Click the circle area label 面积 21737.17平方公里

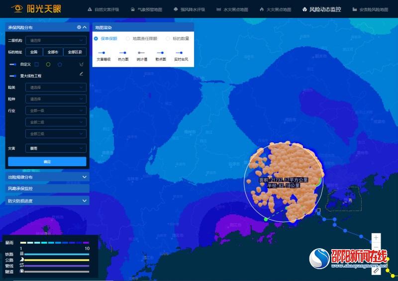click(284, 180)
